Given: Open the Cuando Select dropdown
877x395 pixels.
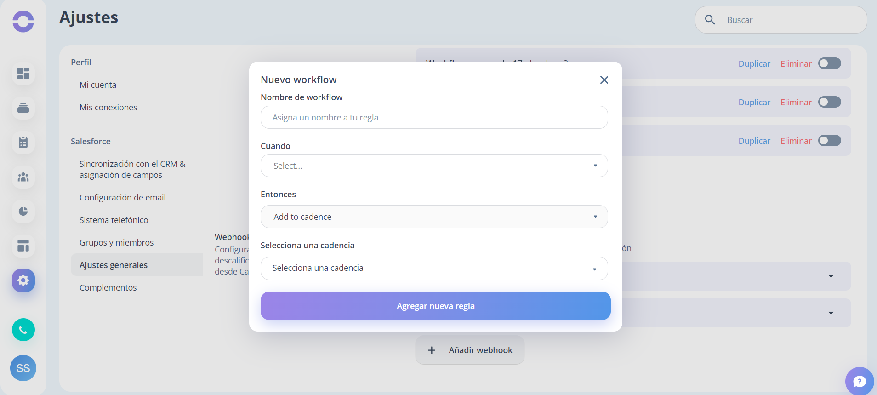Looking at the screenshot, I should (x=434, y=166).
